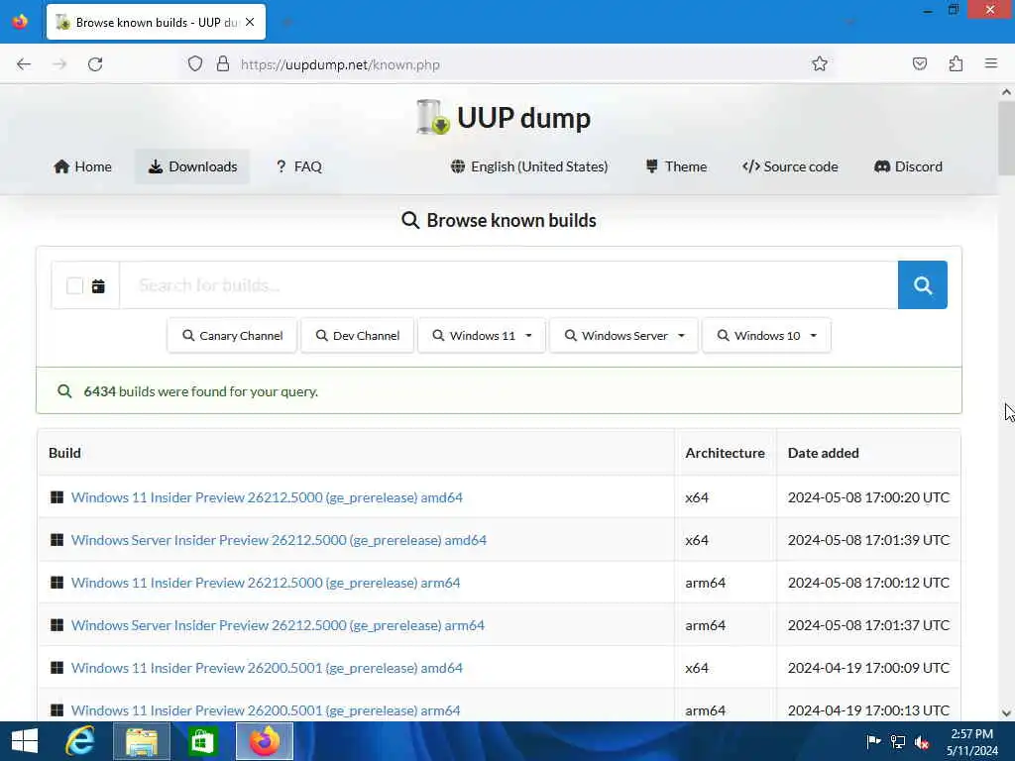Viewport: 1015px width, 761px height.
Task: Open File Explorer from the taskbar
Action: pos(141,741)
